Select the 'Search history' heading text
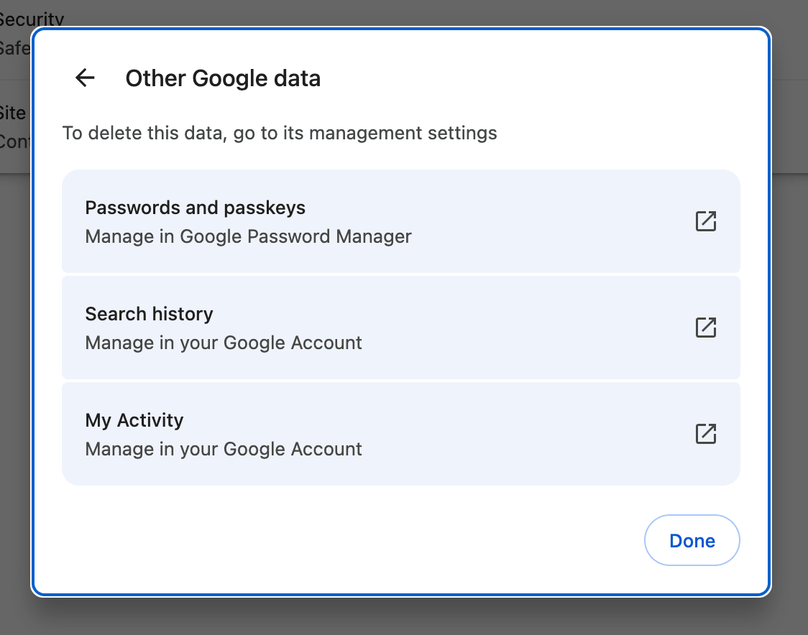 click(x=149, y=314)
